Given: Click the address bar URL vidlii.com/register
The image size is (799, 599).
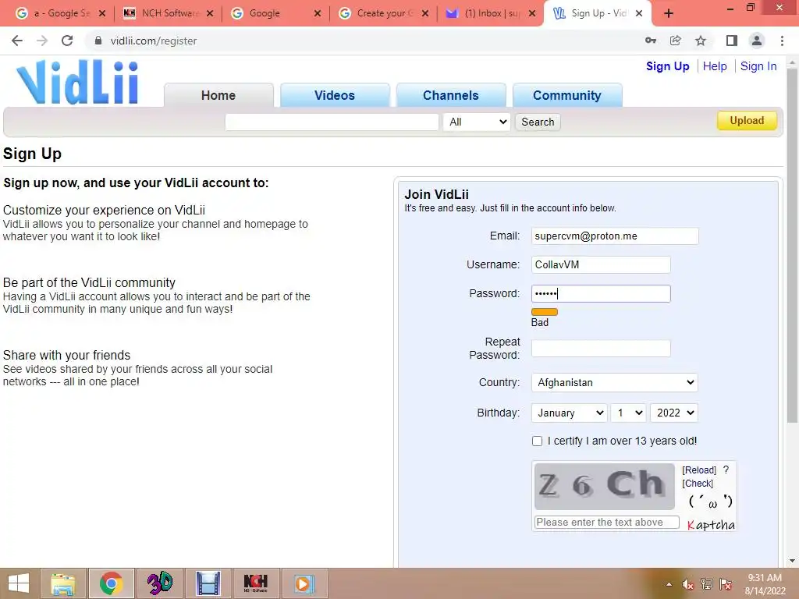Looking at the screenshot, I should point(154,41).
